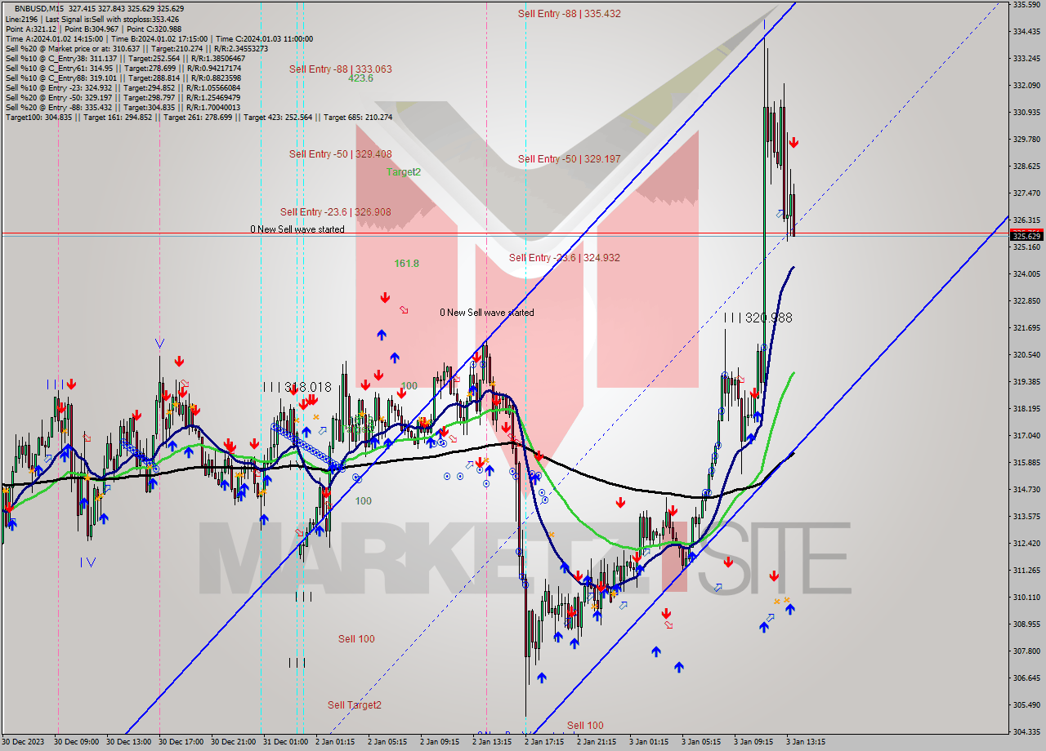
Task: Click the 310.110 price axis label
Action: [1026, 598]
